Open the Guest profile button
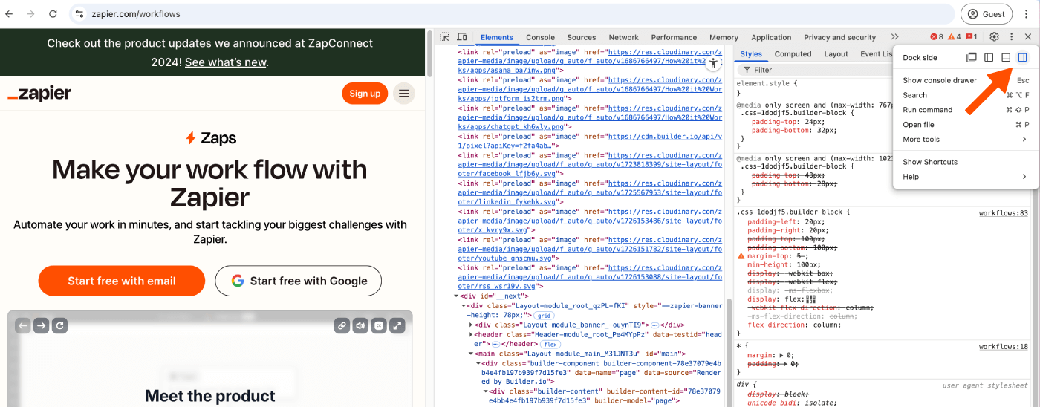1040x407 pixels. [987, 14]
